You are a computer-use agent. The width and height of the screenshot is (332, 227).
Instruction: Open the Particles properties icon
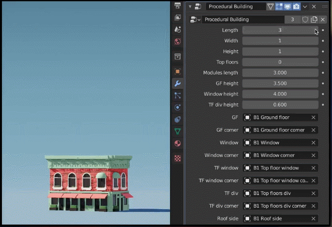[x=178, y=95]
